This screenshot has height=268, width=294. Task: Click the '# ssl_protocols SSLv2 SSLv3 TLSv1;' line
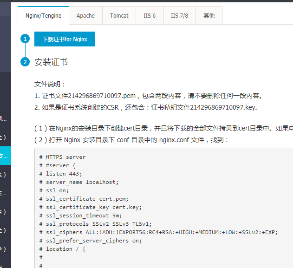point(95,224)
